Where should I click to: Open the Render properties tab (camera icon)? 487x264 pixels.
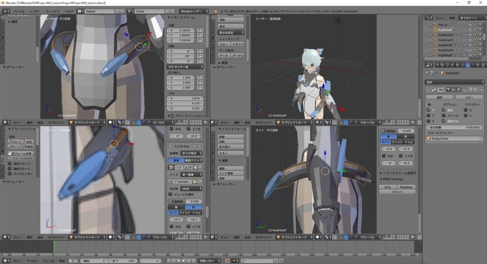(438, 65)
